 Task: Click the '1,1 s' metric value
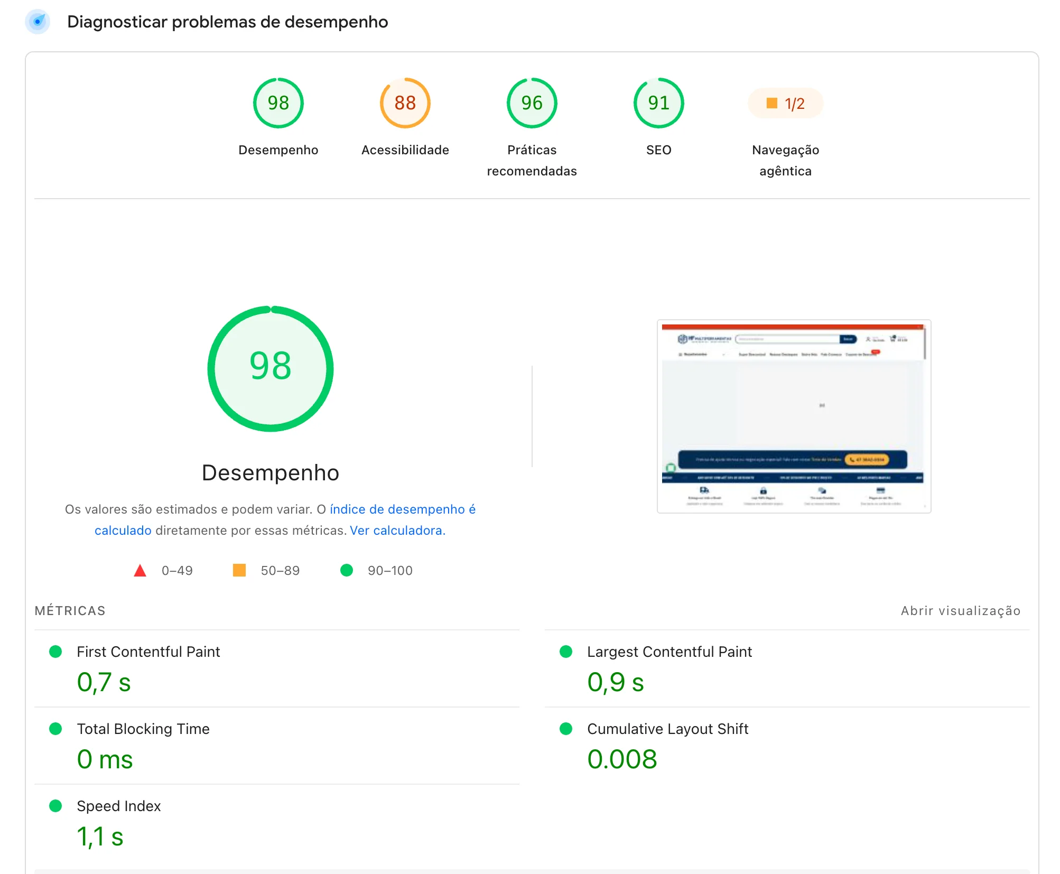(100, 836)
